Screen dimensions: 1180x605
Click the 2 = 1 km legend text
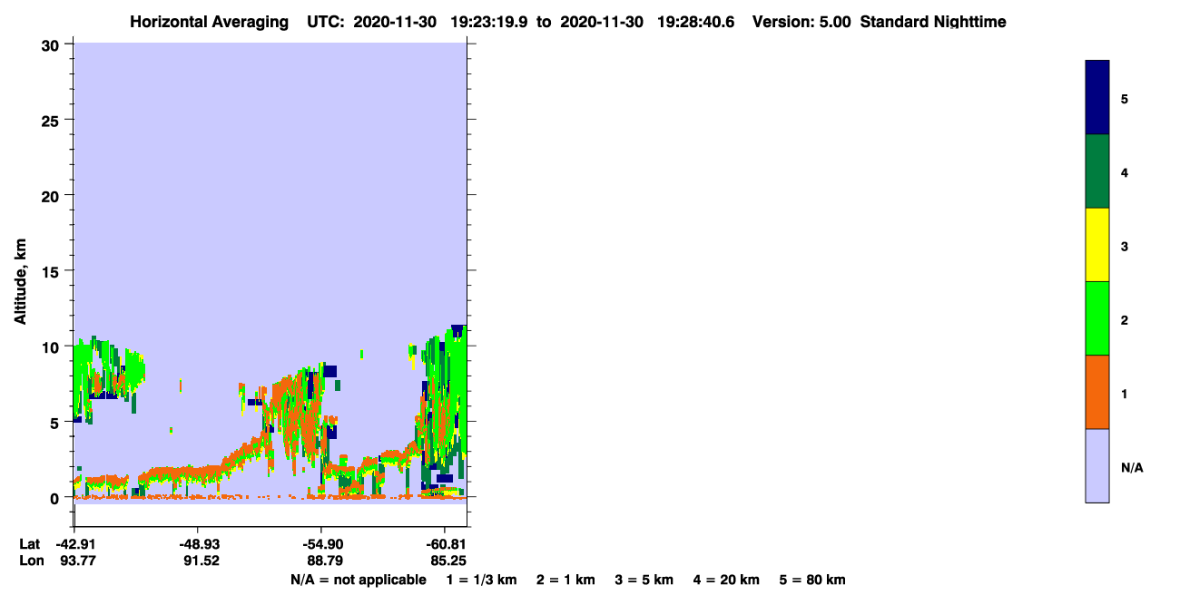[x=565, y=580]
